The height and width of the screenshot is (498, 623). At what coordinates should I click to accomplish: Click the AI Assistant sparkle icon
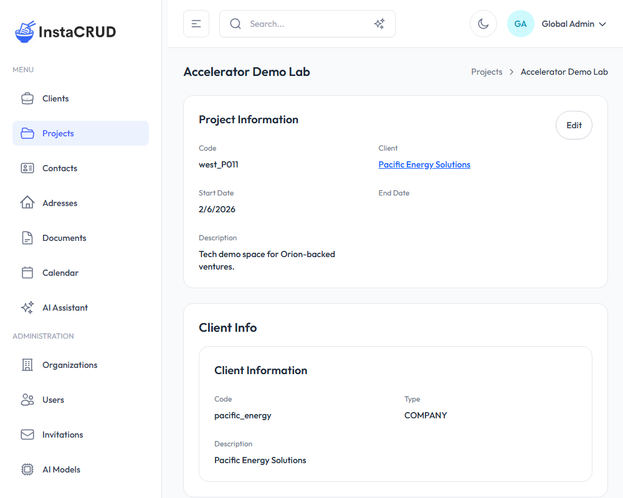27,308
